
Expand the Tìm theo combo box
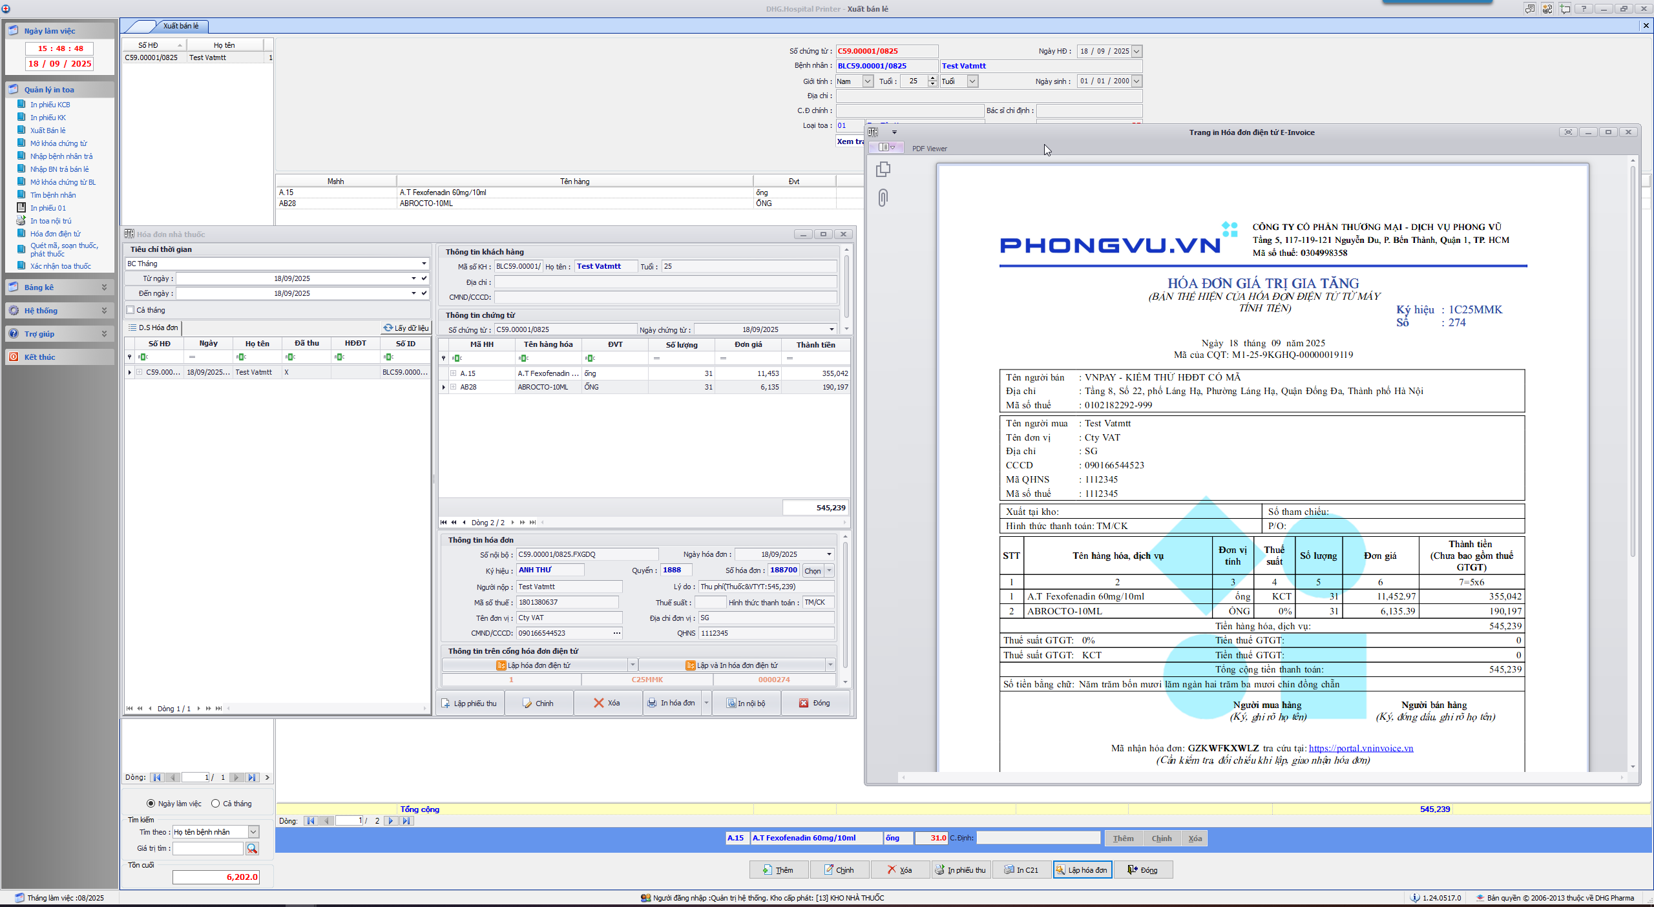click(253, 832)
